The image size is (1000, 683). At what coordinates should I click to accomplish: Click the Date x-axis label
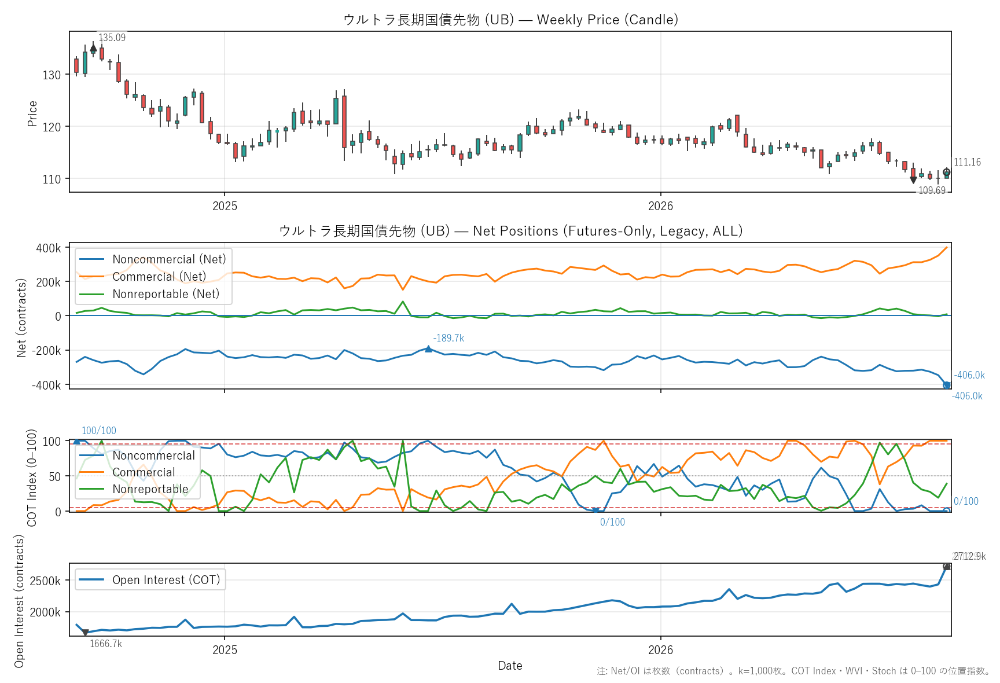(x=510, y=666)
